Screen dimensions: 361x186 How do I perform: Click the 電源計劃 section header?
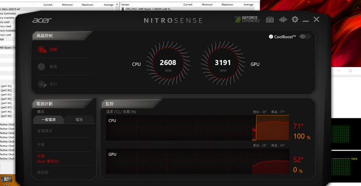[45, 104]
